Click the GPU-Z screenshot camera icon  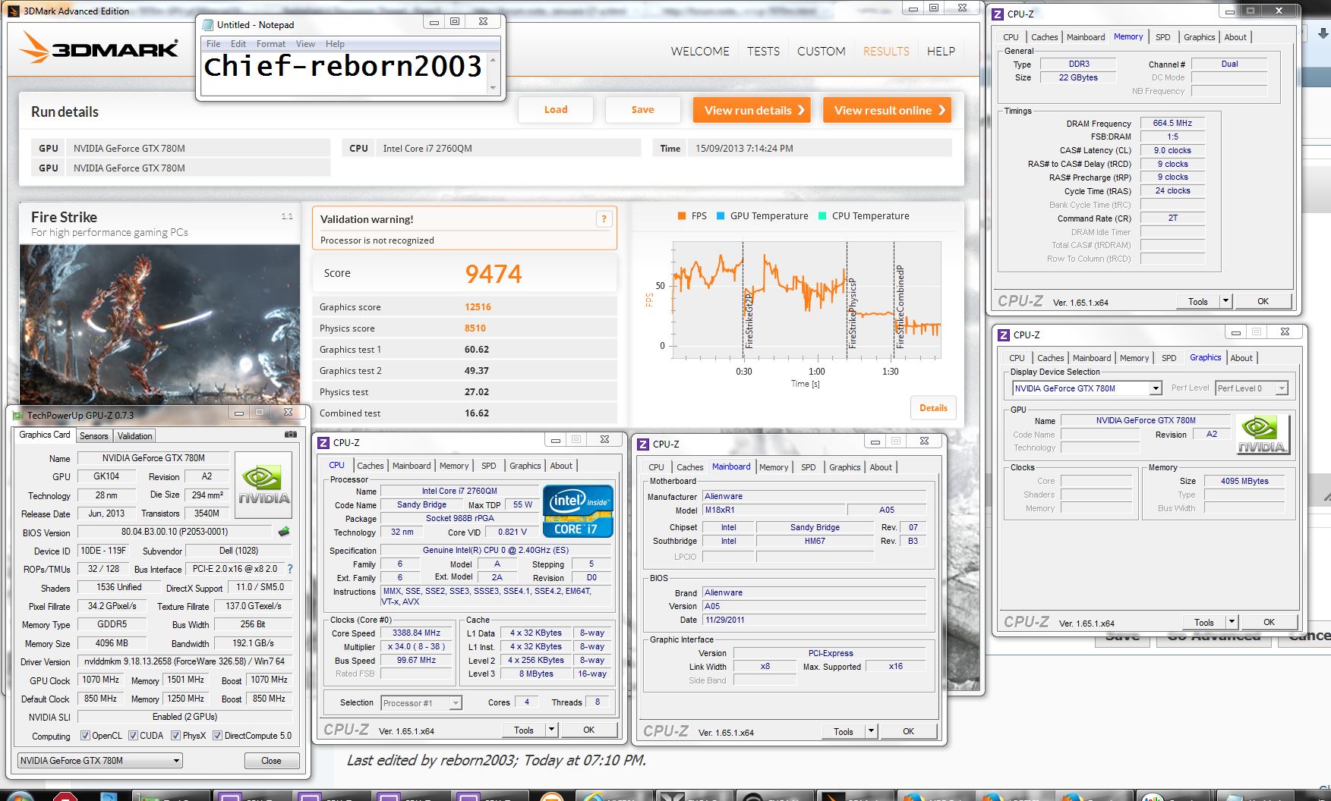290,435
